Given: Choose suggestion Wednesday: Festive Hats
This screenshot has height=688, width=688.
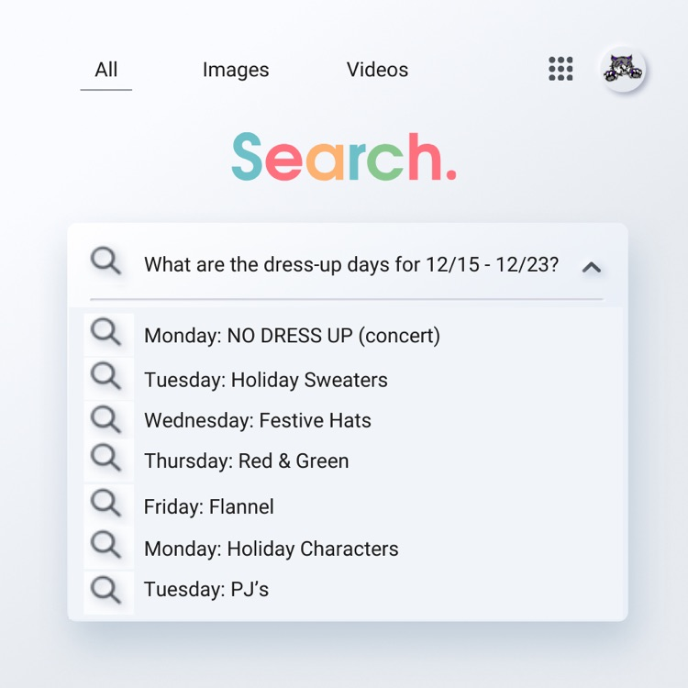Looking at the screenshot, I should 258,421.
